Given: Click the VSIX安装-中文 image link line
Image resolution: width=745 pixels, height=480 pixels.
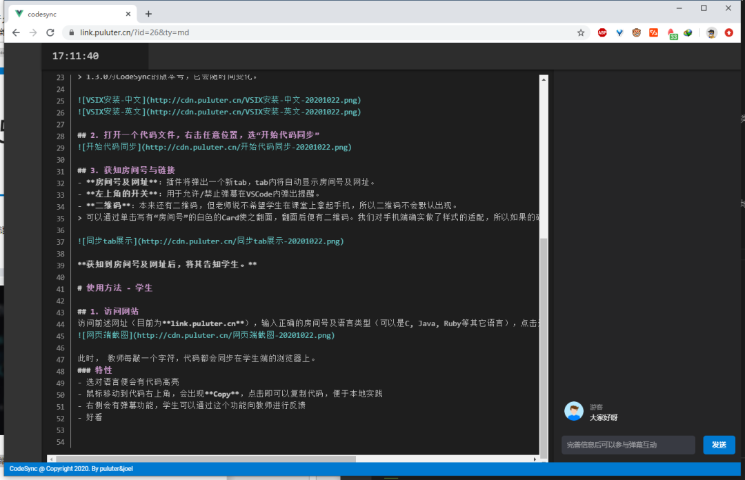Looking at the screenshot, I should pos(219,100).
